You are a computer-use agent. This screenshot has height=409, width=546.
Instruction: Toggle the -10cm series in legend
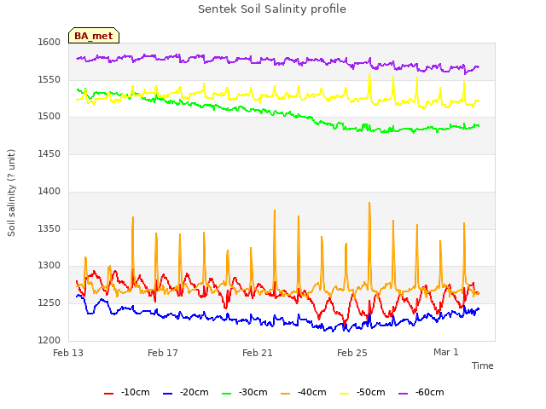point(127,392)
